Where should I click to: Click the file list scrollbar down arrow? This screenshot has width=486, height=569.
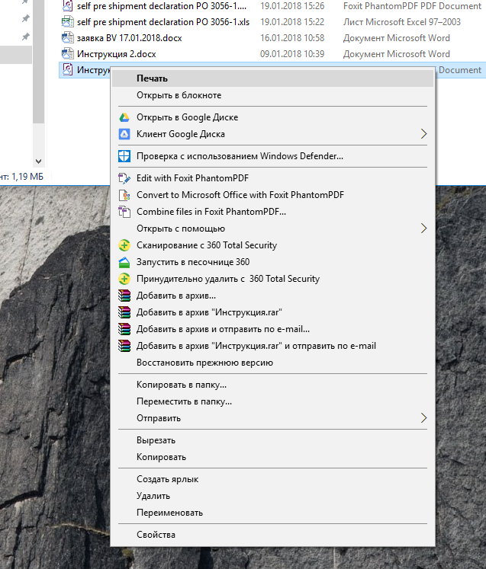[x=39, y=161]
